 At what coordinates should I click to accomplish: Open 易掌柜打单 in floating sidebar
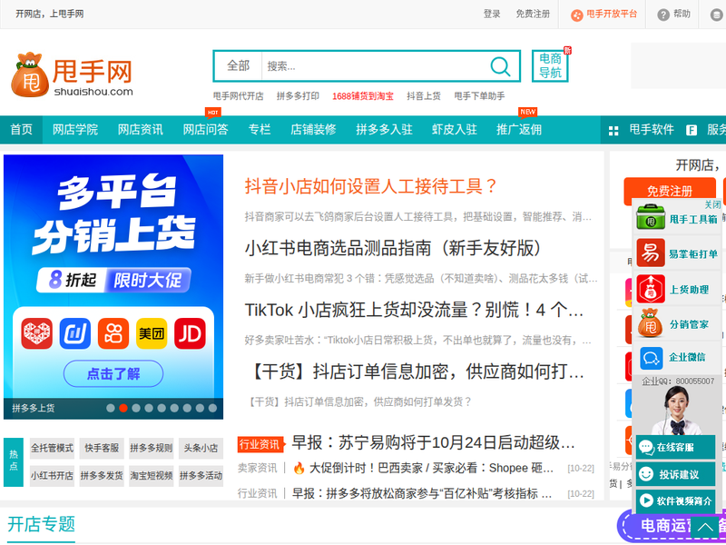[x=650, y=253]
